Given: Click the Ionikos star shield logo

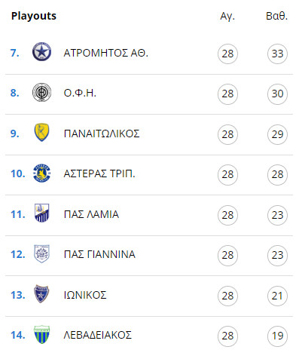Looking at the screenshot, I should pyautogui.click(x=41, y=294).
